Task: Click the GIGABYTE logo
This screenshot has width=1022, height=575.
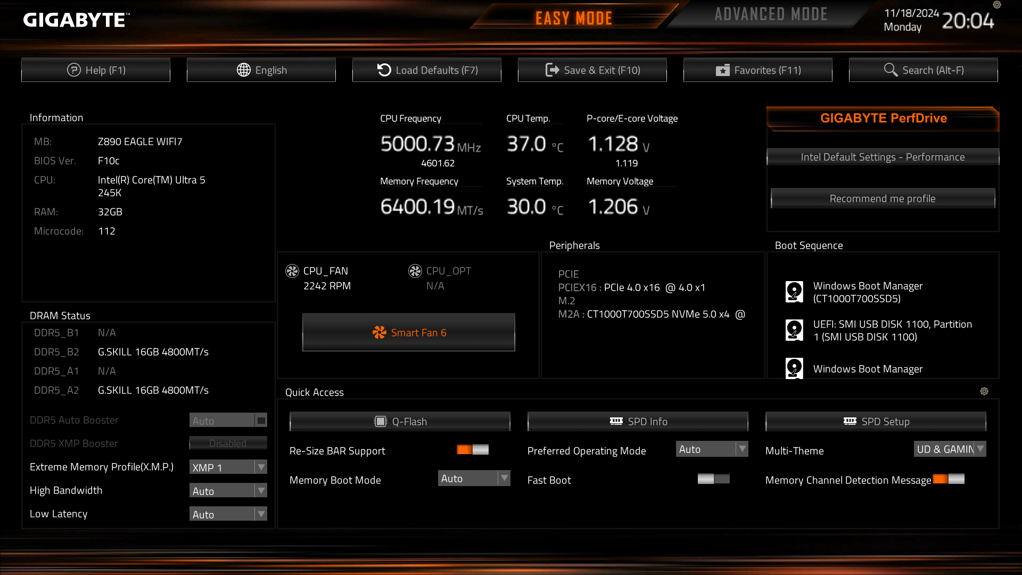Action: (76, 20)
